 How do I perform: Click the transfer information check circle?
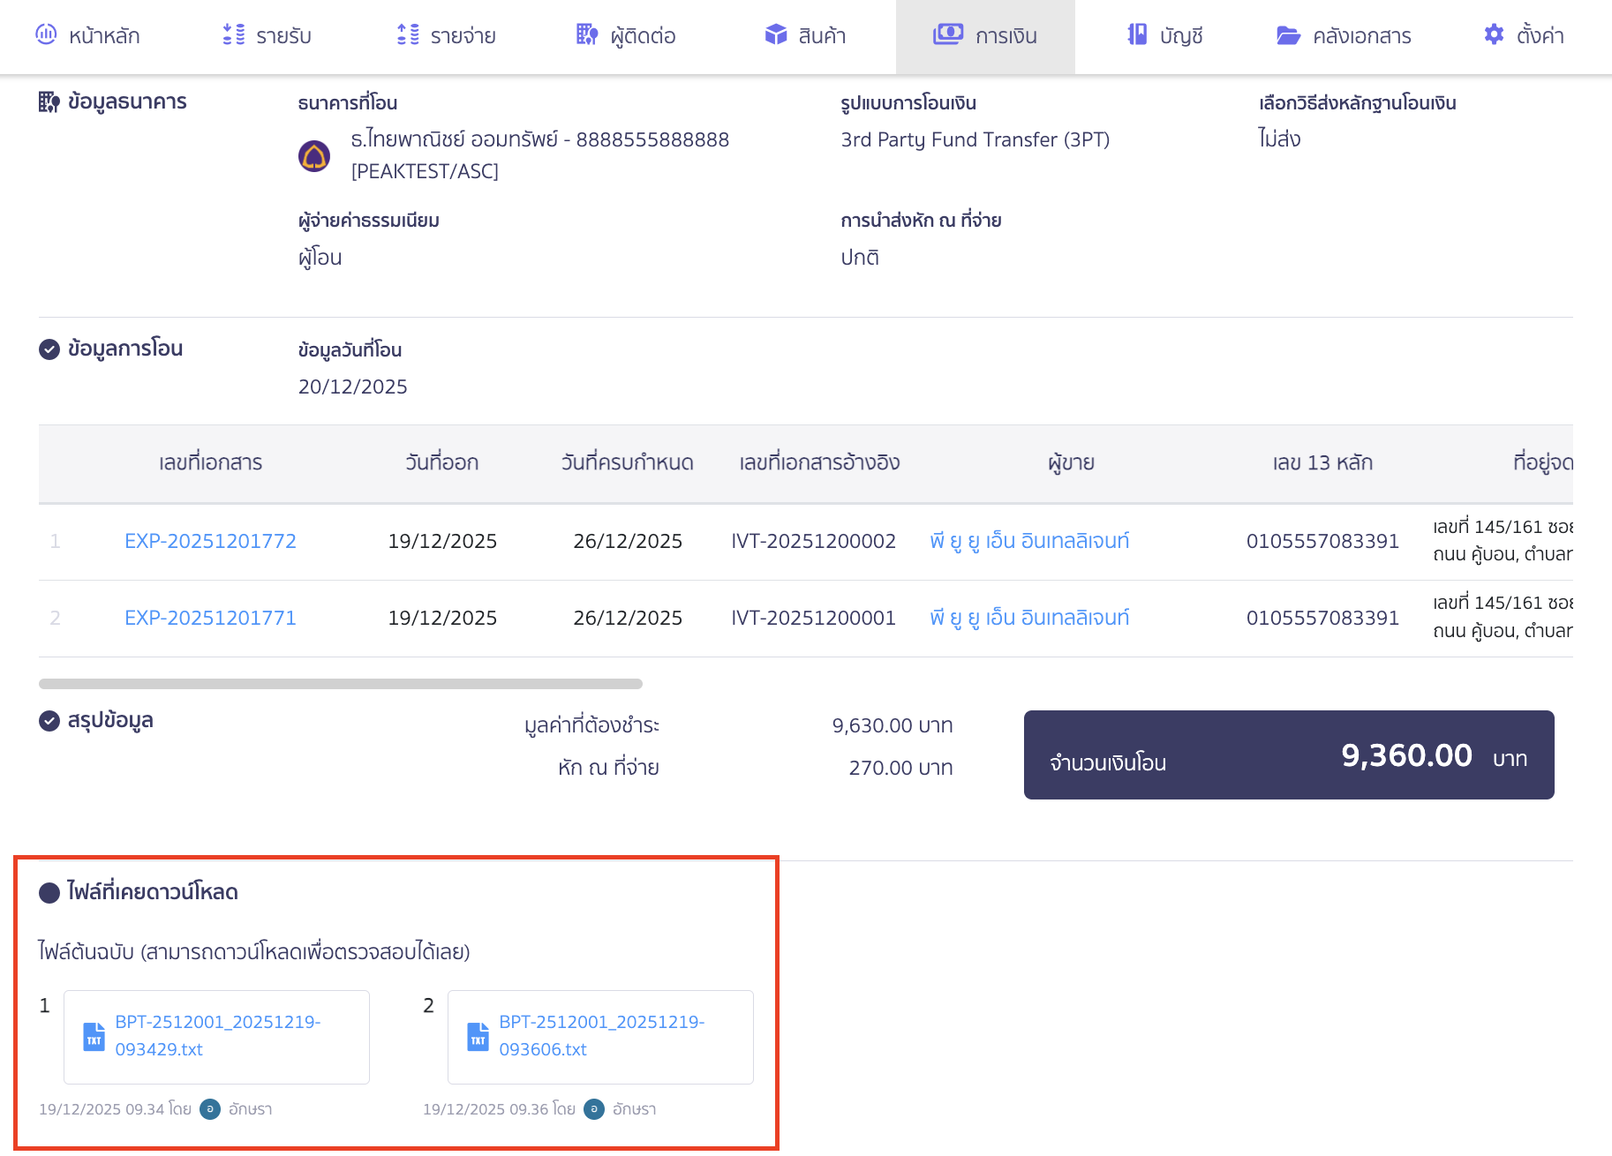click(49, 349)
